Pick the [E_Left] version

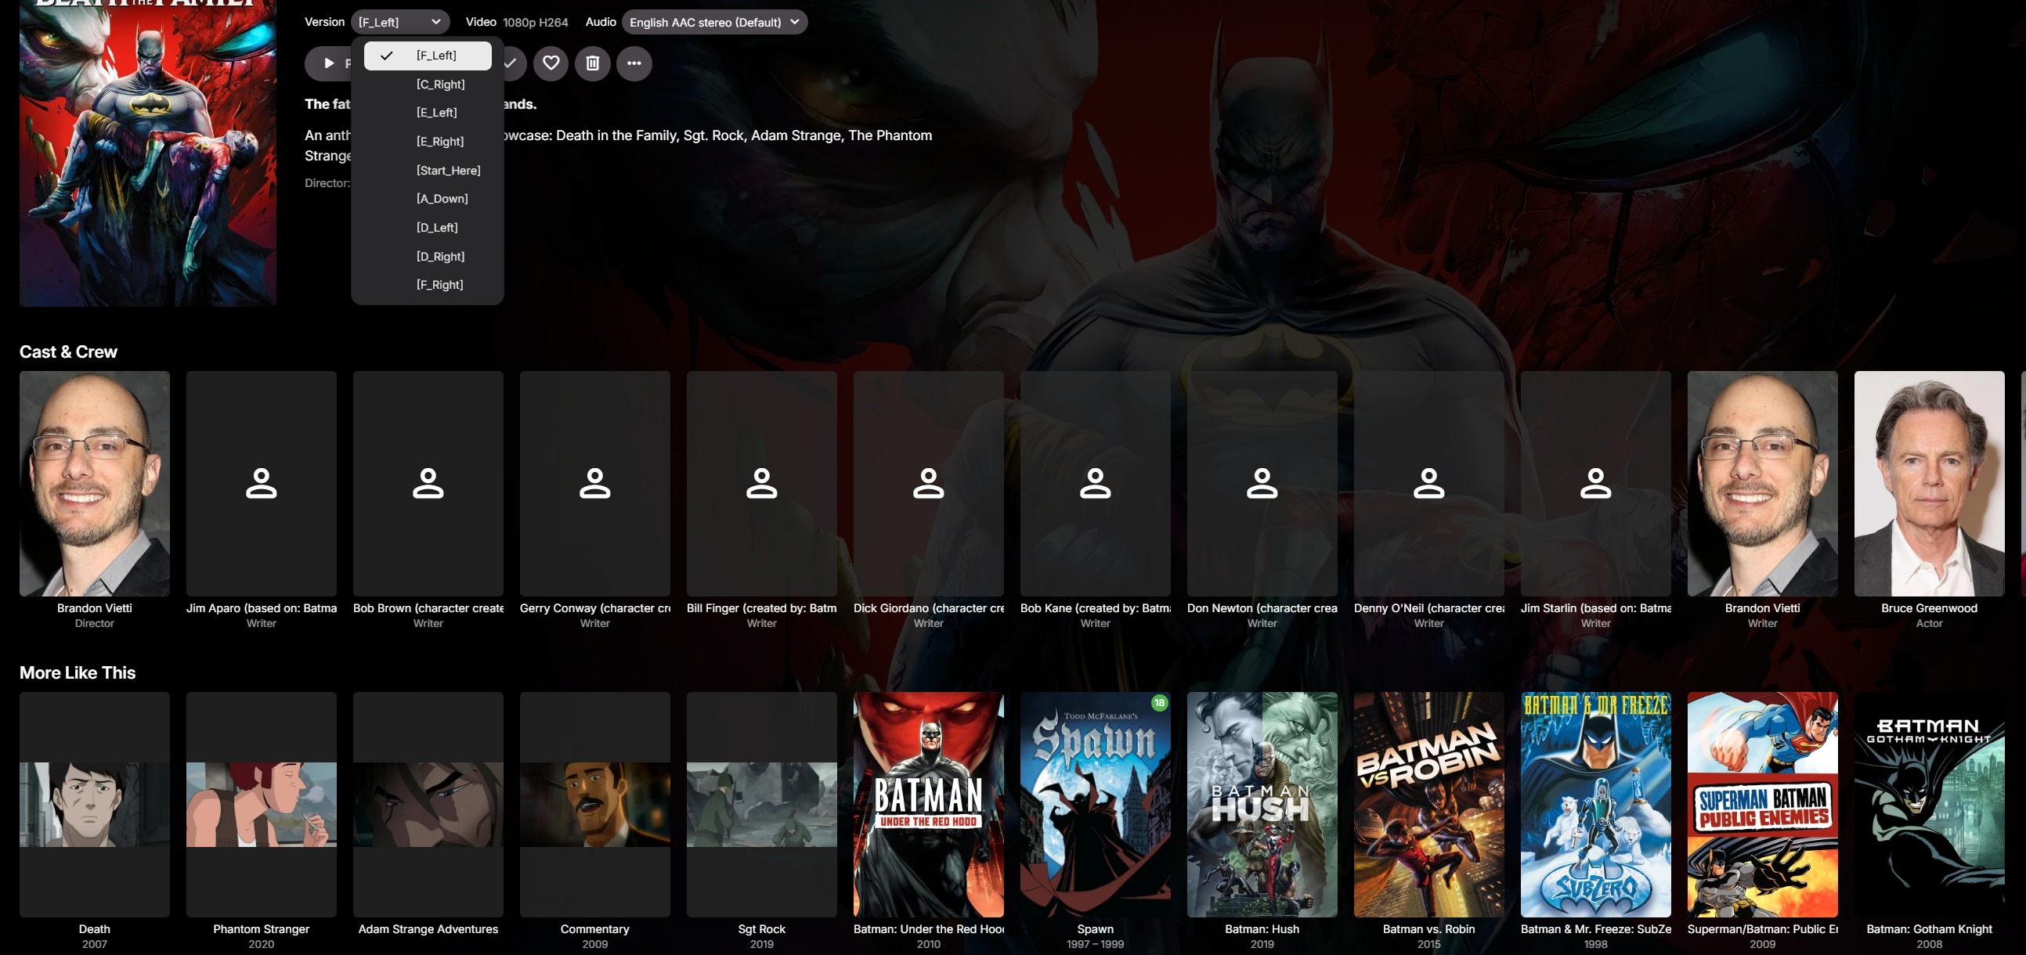pyautogui.click(x=428, y=113)
